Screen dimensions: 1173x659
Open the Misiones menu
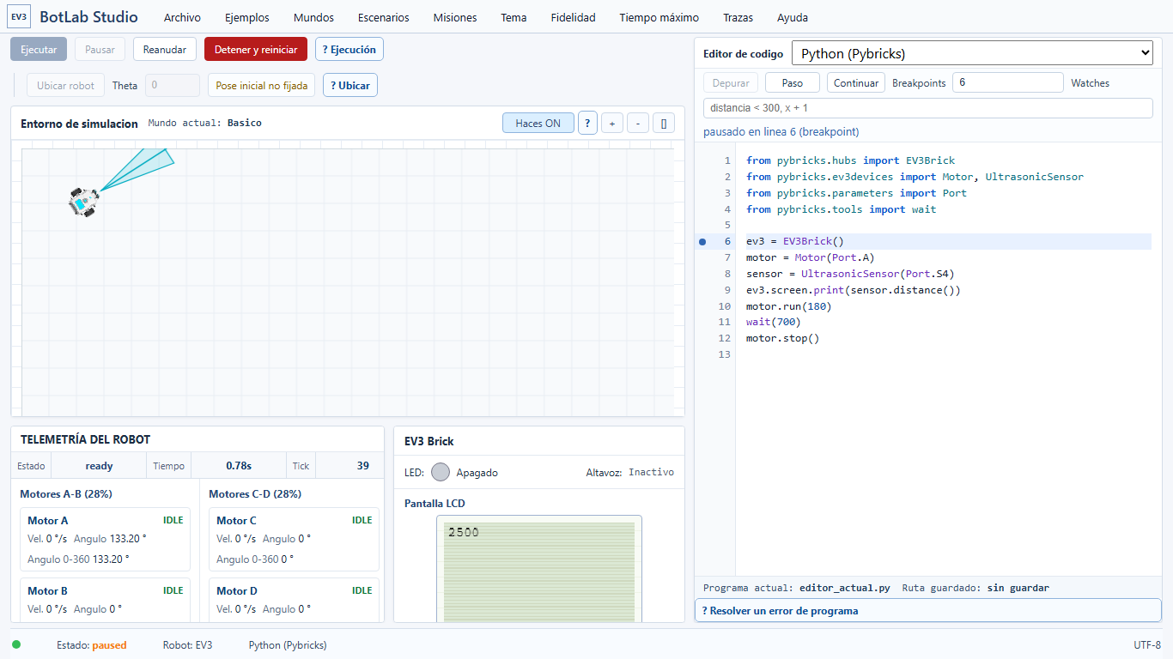455,17
